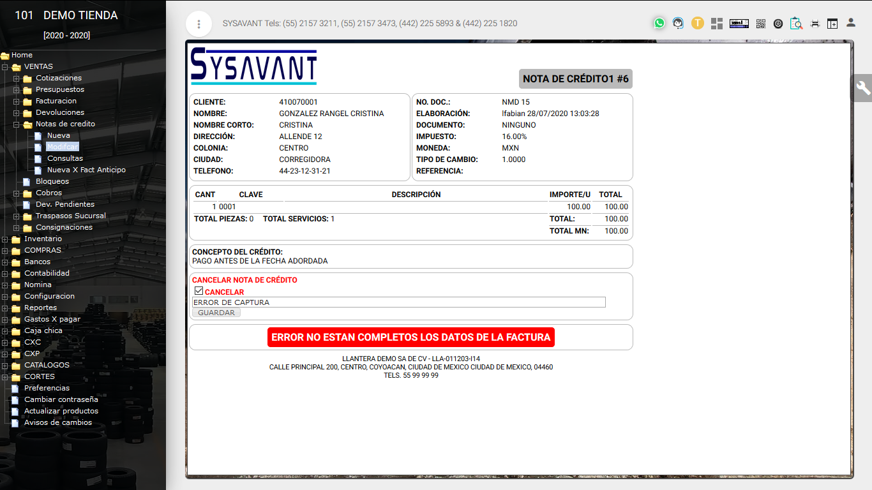This screenshot has height=490, width=872.
Task: Open Cambiar contraseña in the sidebar
Action: 61,399
